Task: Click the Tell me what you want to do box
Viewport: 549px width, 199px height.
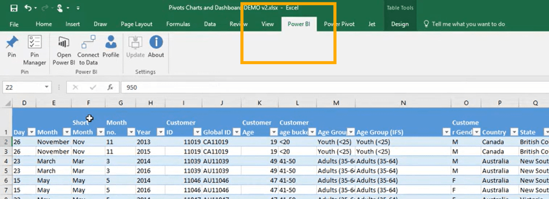Action: (x=464, y=24)
